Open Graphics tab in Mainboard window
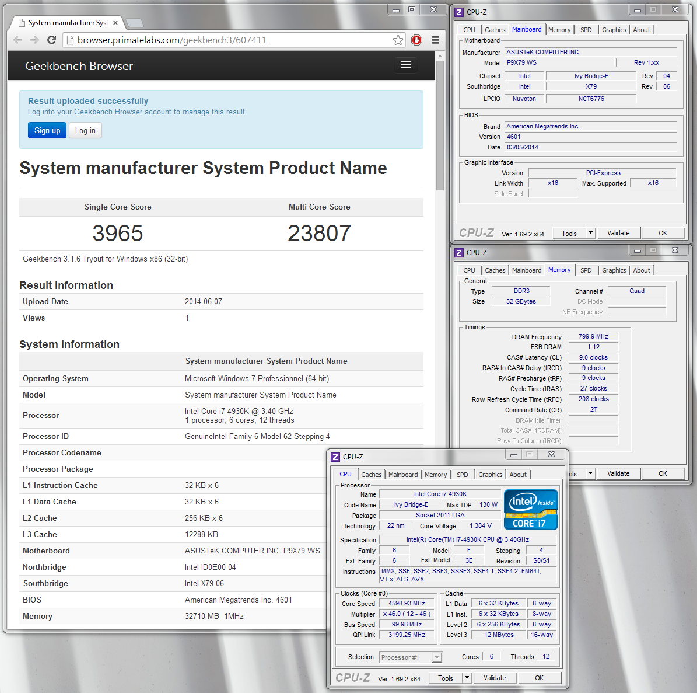697x693 pixels. [614, 30]
